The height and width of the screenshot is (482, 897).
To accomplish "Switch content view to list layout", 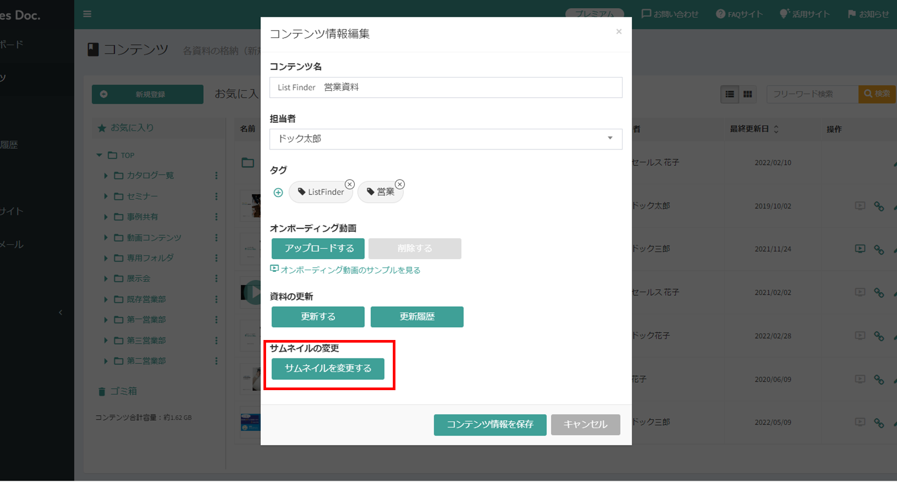I will point(730,94).
